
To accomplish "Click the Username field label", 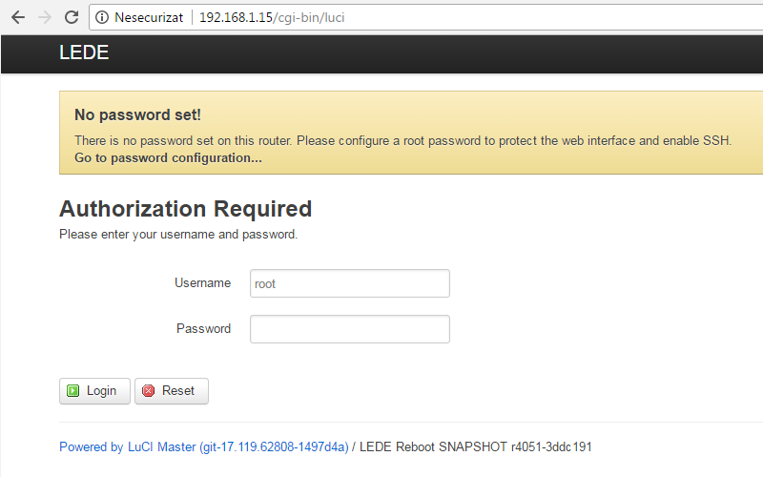I will click(202, 282).
